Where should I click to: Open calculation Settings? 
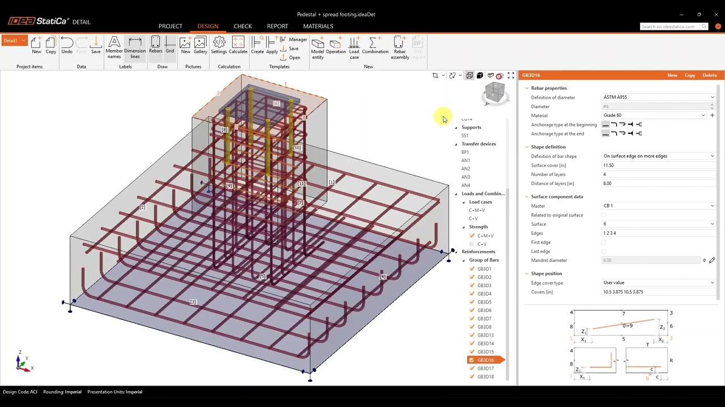(219, 45)
